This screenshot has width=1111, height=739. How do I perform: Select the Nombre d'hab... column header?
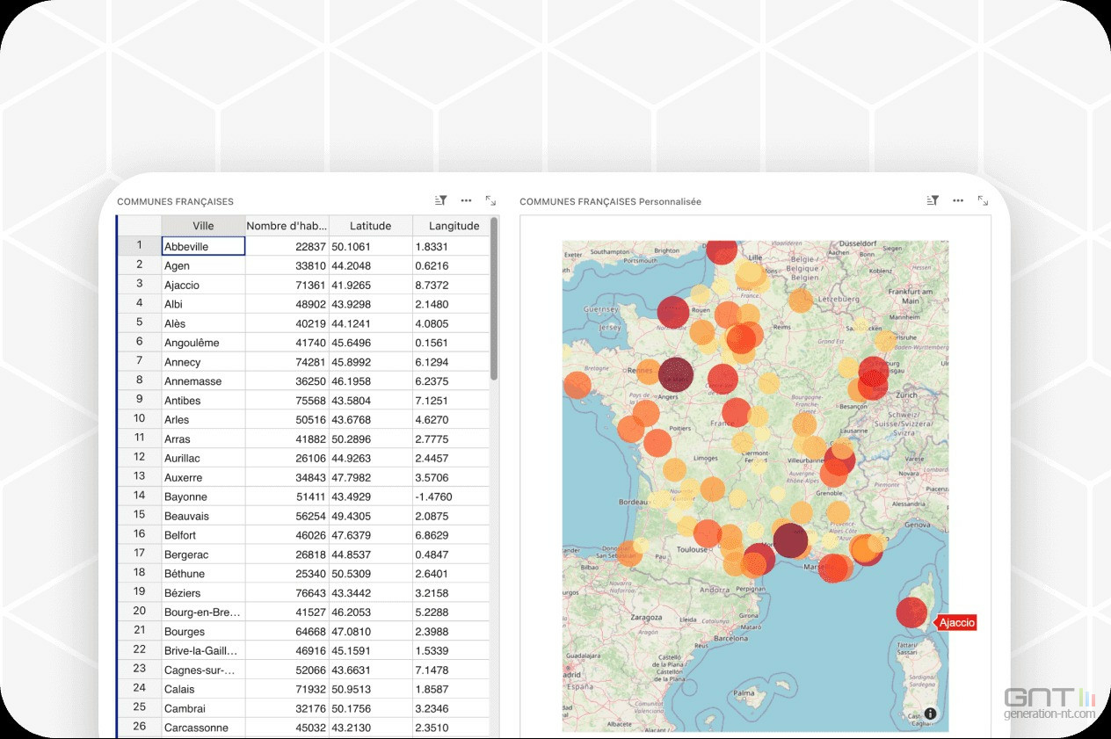287,226
